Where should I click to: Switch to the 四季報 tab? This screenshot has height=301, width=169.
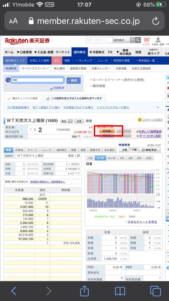(20, 150)
